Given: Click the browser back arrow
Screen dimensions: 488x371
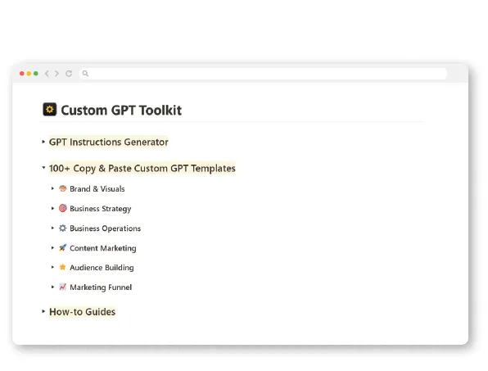Looking at the screenshot, I should tap(47, 74).
